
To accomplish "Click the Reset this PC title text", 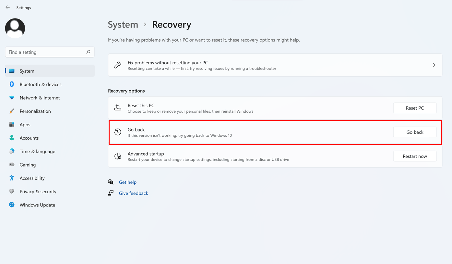I will (141, 106).
